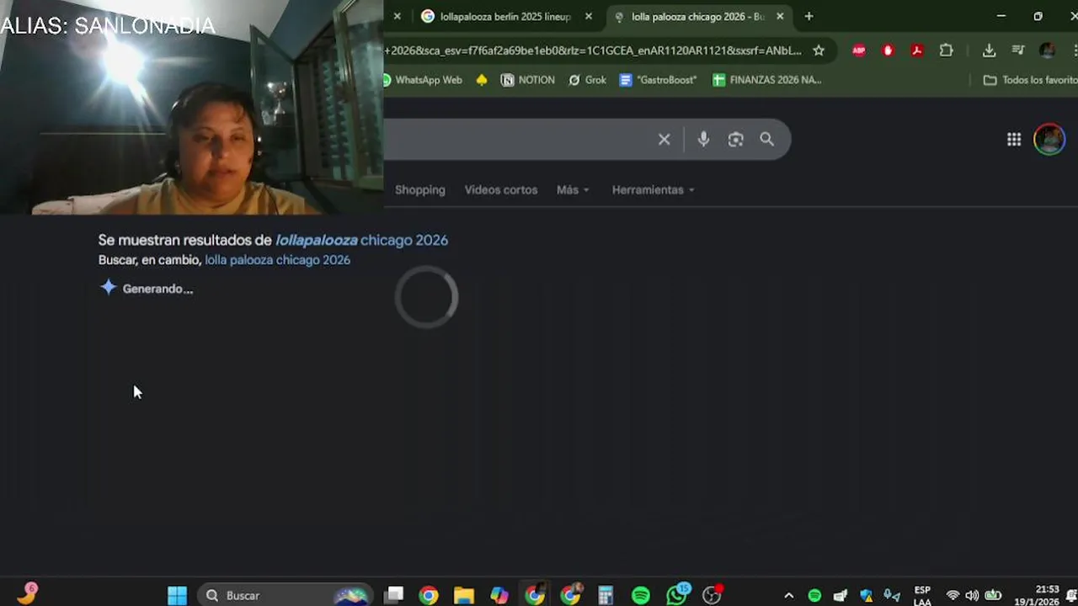This screenshot has width=1078, height=606.
Task: Open the NOTION bookmark
Action: coord(528,80)
